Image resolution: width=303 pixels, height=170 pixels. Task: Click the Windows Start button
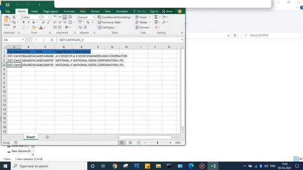tap(5, 166)
